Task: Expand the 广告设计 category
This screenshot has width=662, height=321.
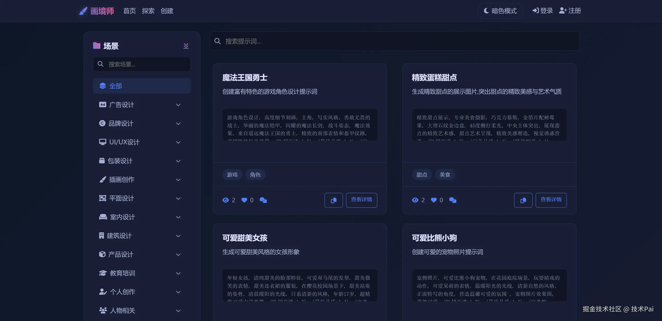Action: click(178, 105)
